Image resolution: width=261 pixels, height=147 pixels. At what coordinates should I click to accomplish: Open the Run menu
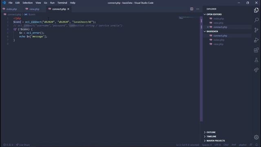point(52,3)
